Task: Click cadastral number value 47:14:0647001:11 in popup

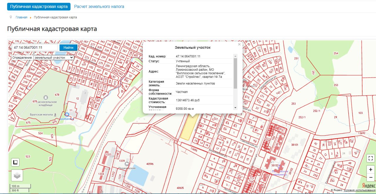Action: pos(188,56)
